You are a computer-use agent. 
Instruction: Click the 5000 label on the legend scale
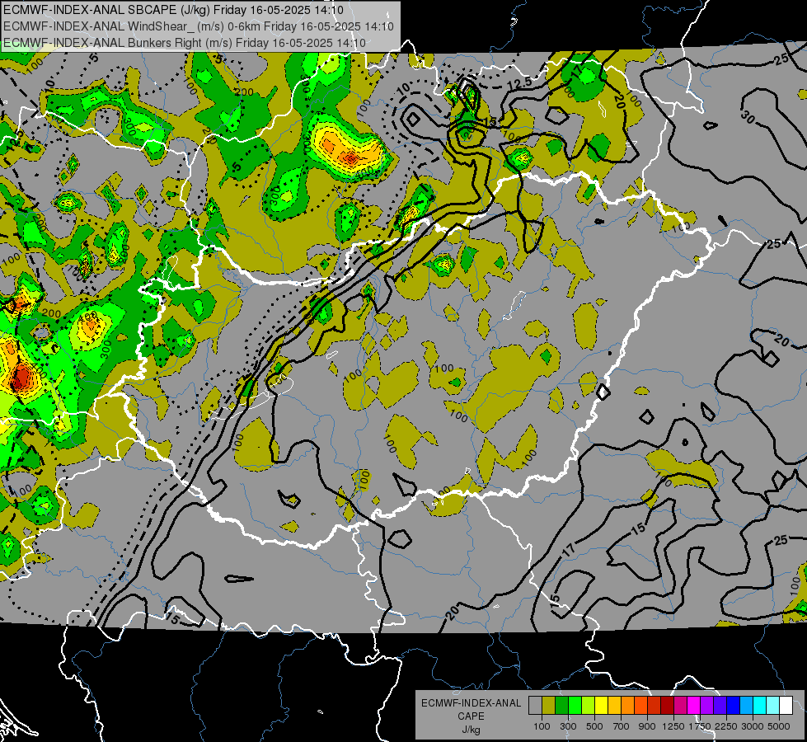click(x=779, y=726)
